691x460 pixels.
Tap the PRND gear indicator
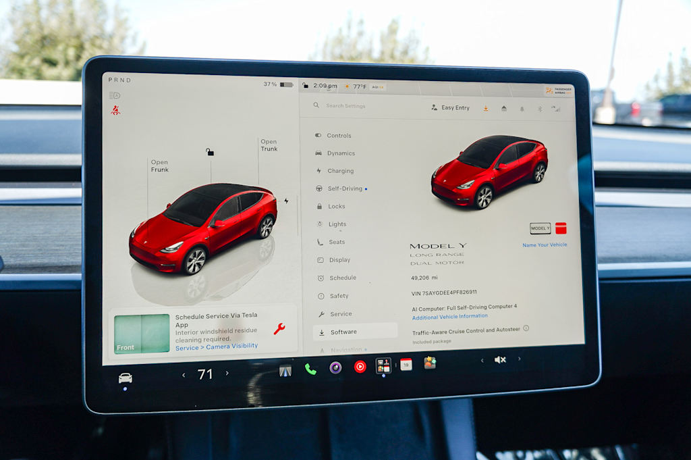119,80
